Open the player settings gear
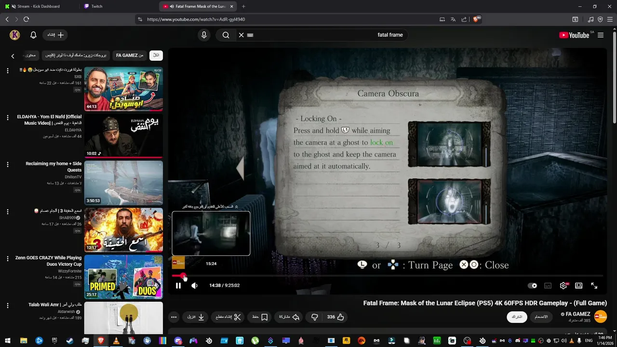617x347 pixels. click(x=563, y=285)
